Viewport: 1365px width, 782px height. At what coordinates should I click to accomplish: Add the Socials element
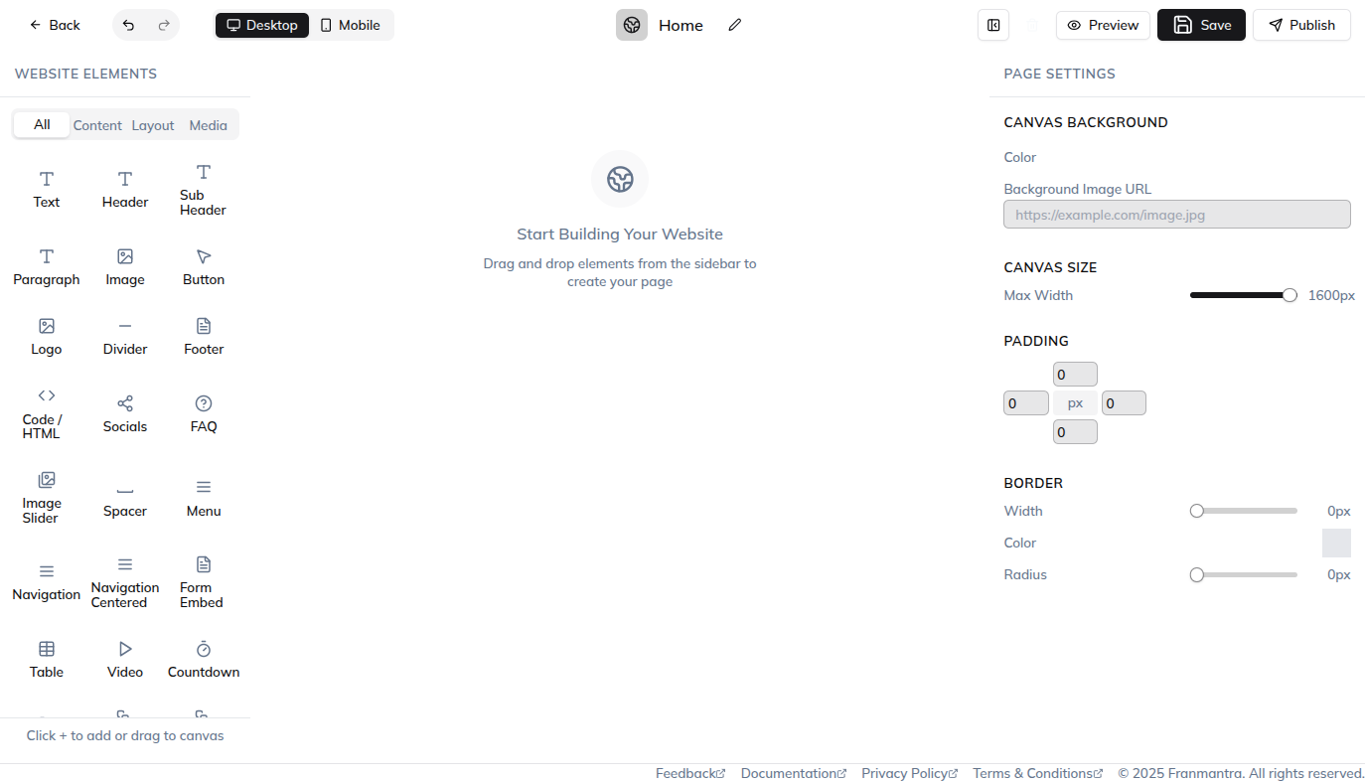point(125,414)
